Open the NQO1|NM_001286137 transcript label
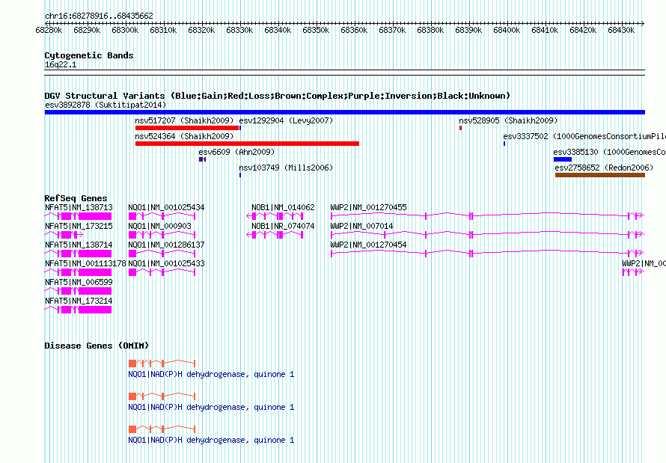Viewport: 666px width, 463px height. 166,245
